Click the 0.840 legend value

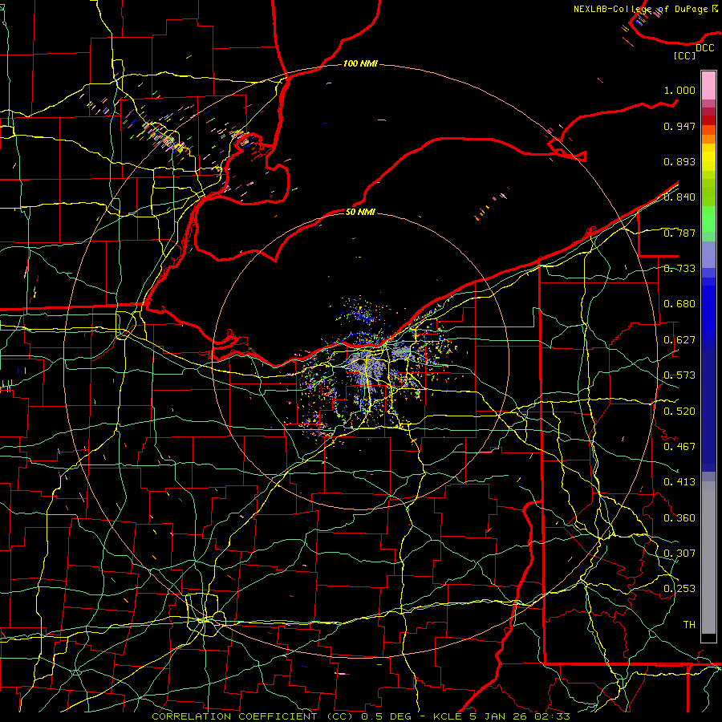(x=679, y=197)
